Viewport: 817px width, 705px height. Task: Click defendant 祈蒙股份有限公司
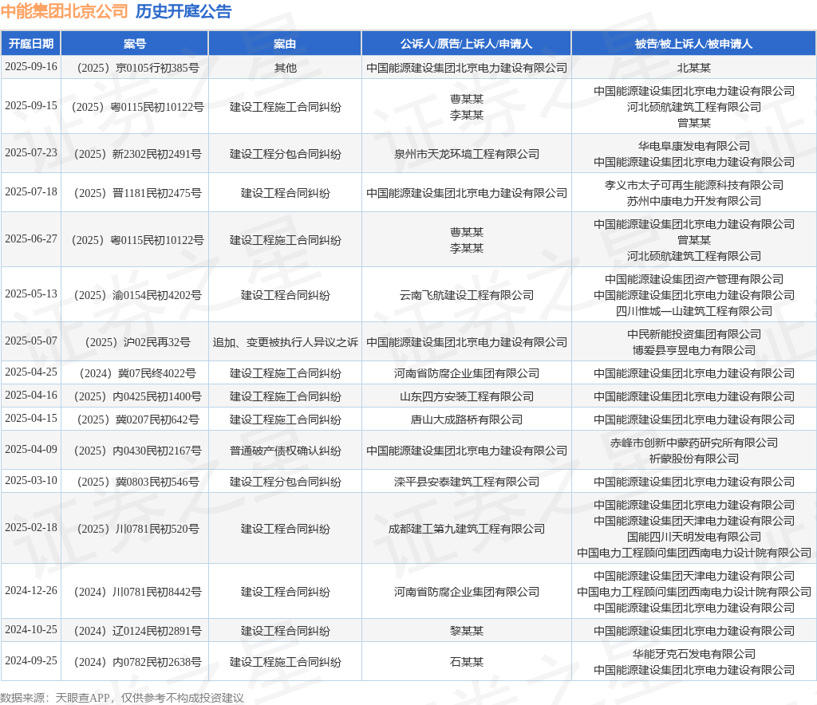click(694, 459)
